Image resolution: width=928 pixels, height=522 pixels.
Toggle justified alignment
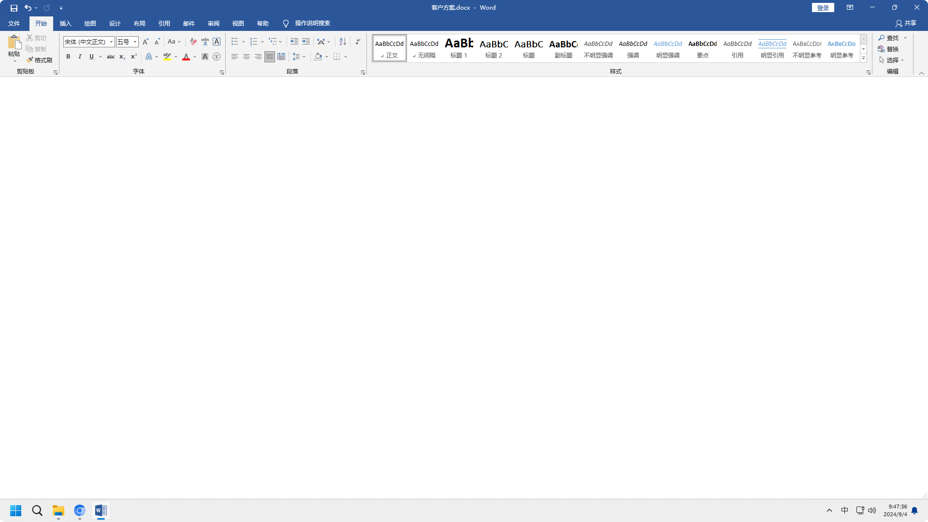(270, 57)
